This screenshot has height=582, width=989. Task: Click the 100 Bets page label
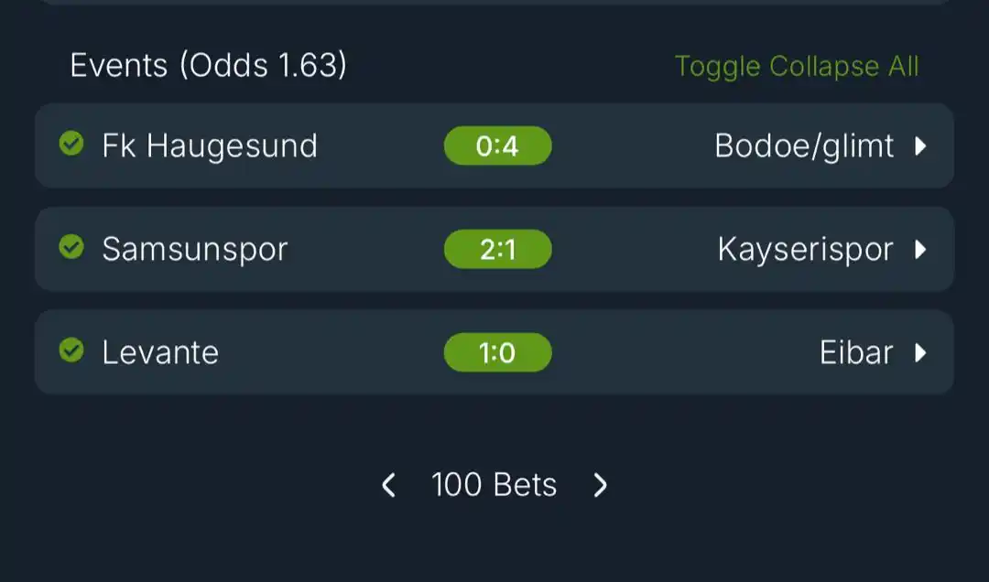[494, 485]
